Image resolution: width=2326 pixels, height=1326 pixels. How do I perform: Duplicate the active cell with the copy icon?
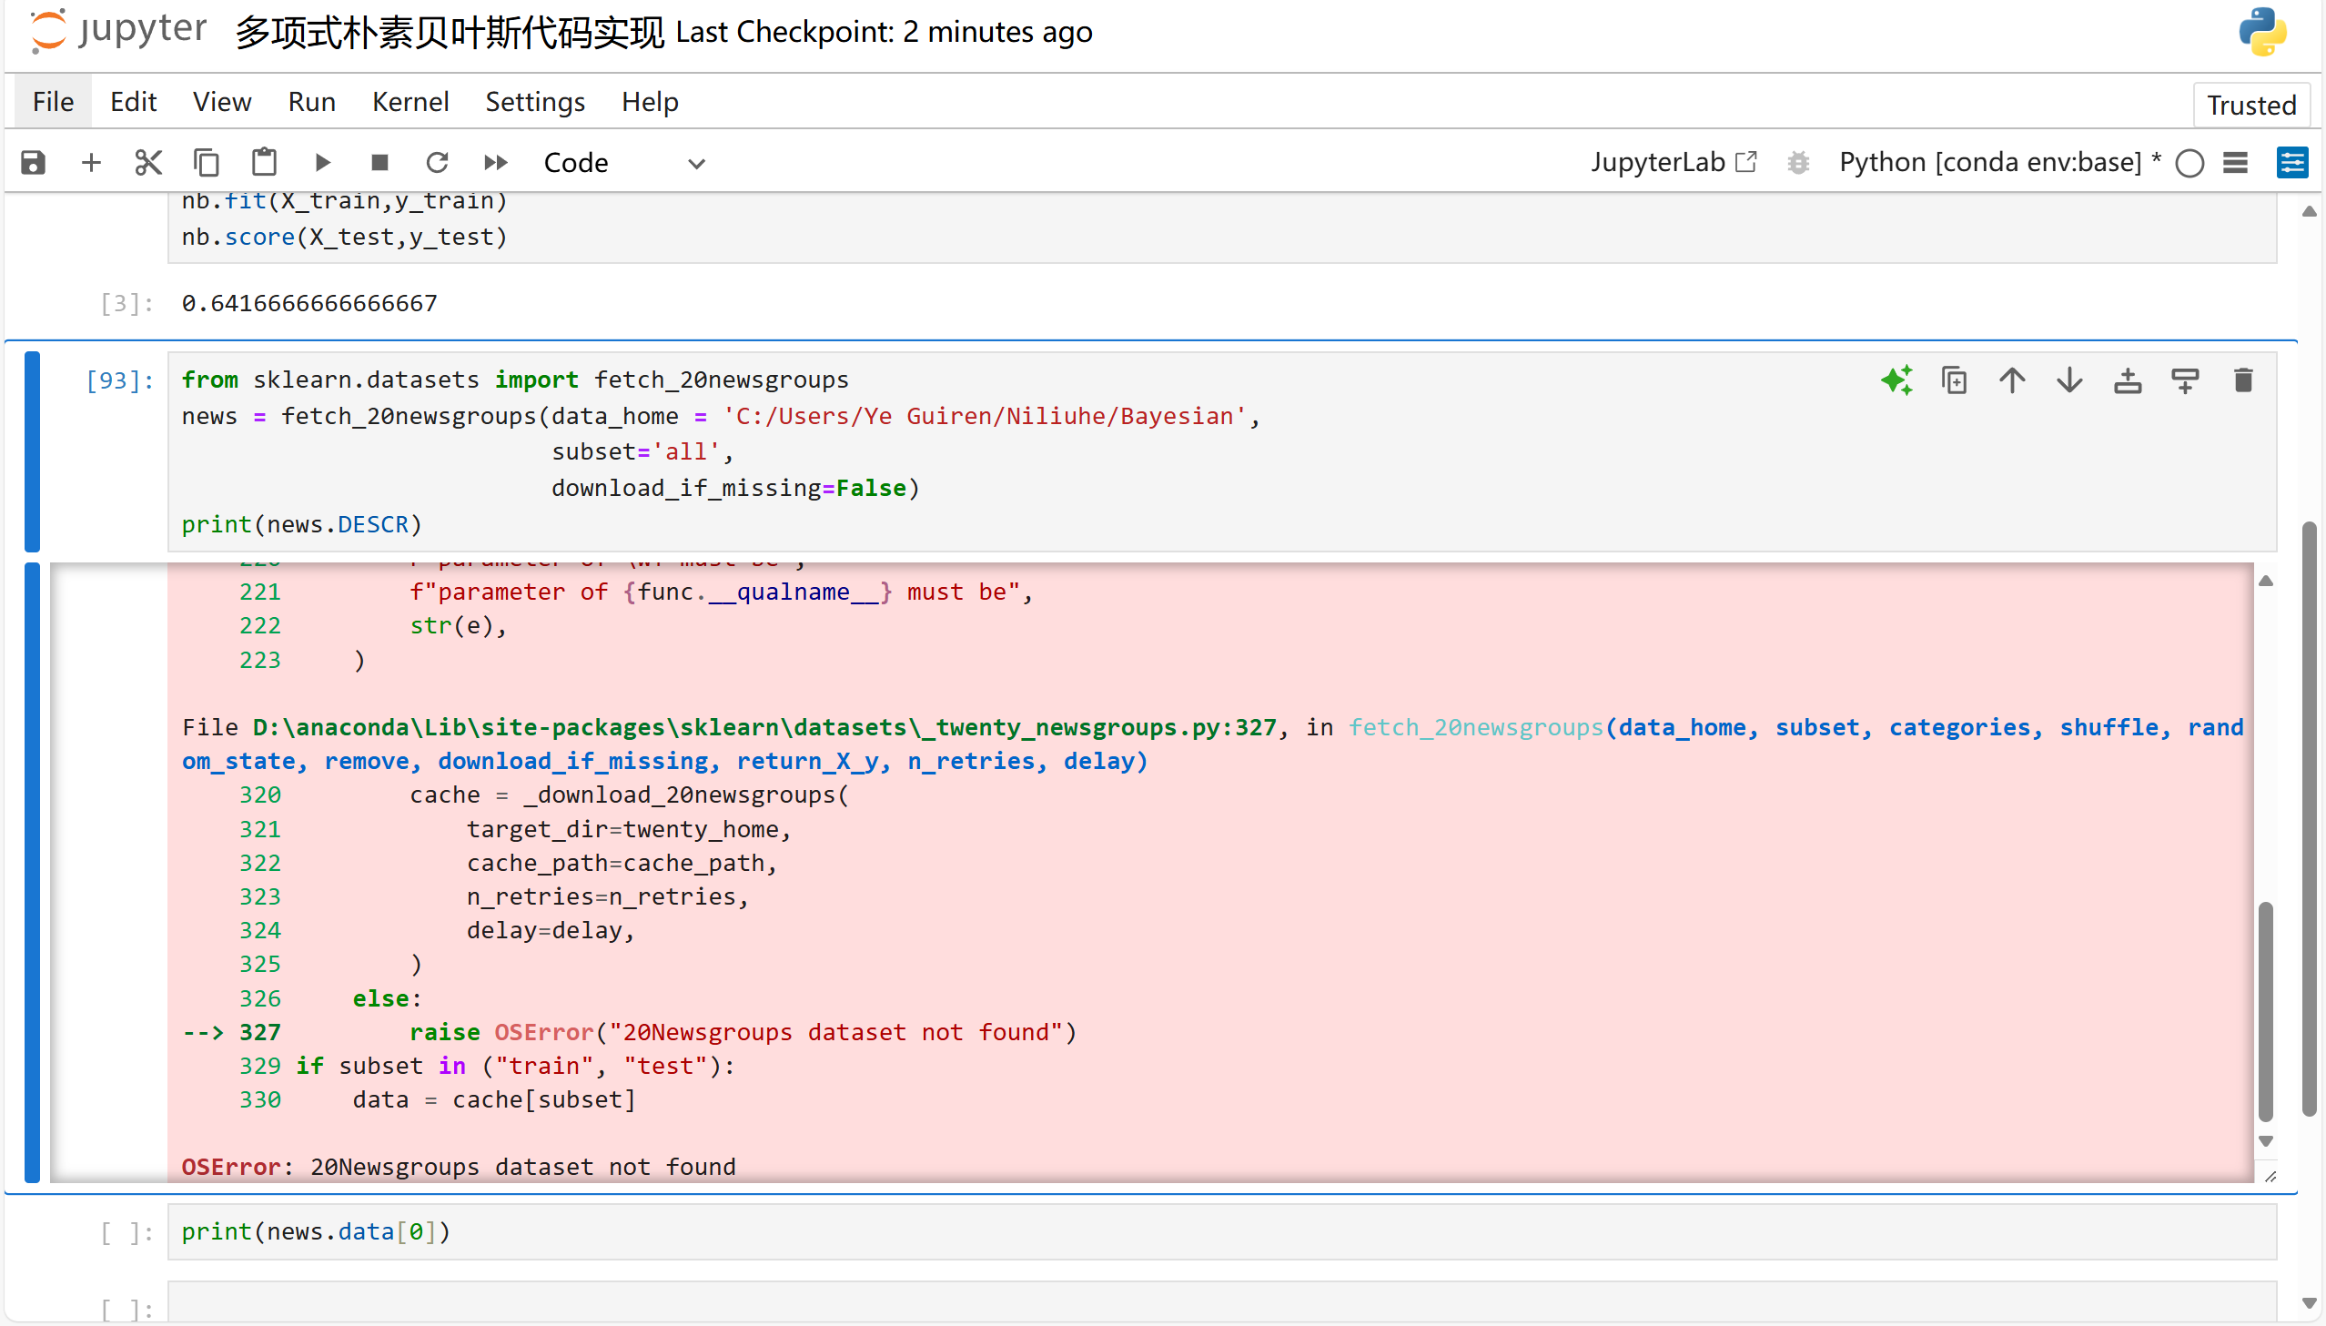click(1955, 380)
